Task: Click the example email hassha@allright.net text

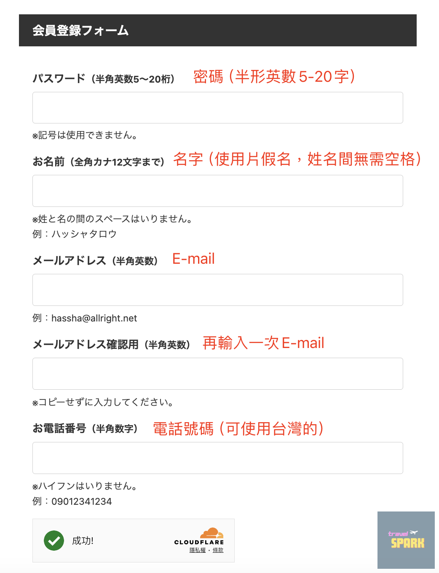Action: point(94,319)
